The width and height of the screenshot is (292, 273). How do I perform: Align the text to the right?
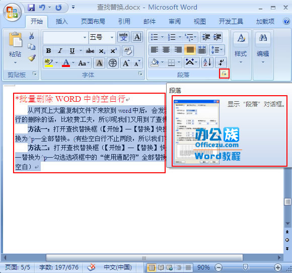[178, 50]
